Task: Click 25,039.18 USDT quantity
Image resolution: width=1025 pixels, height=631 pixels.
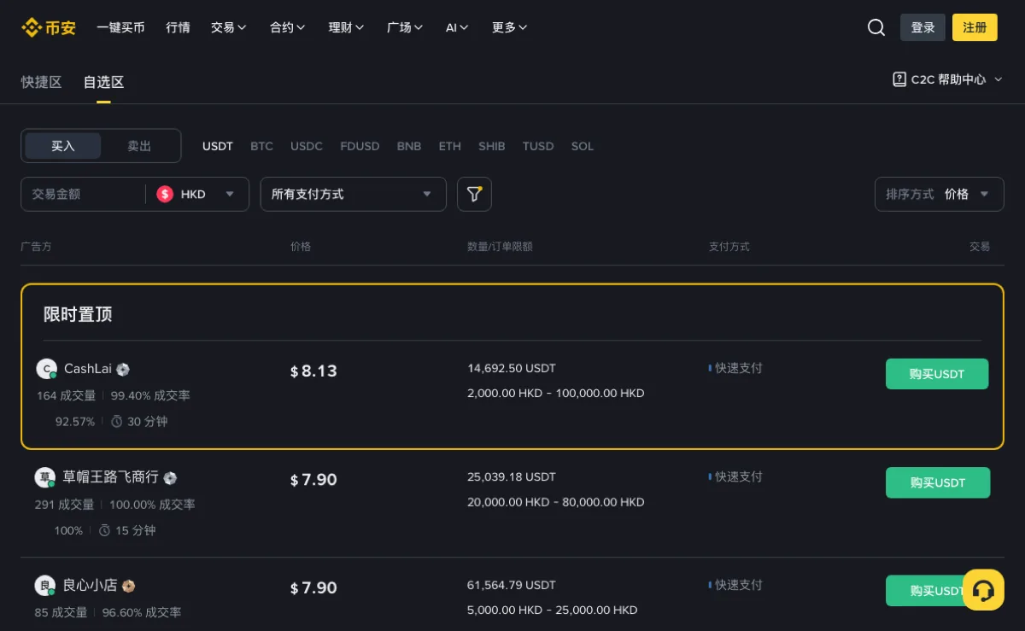Action: click(x=512, y=476)
